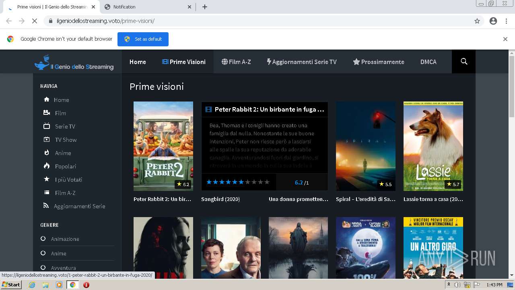Open the Windows Start menu
This screenshot has height=290, width=515.
11,285
